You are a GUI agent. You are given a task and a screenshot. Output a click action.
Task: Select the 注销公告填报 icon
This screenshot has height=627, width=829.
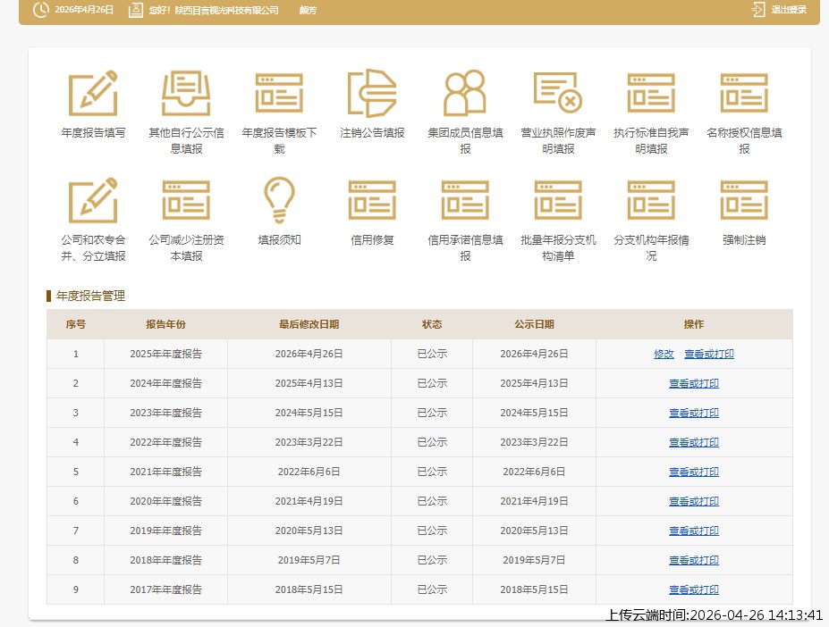pyautogui.click(x=372, y=93)
